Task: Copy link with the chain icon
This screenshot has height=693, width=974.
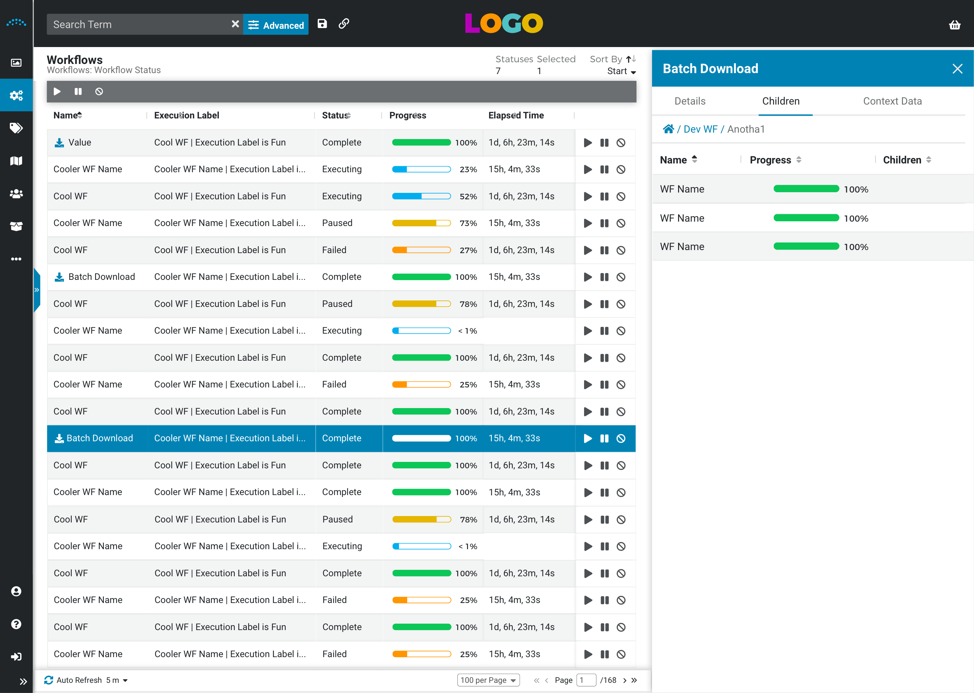Action: click(x=344, y=23)
